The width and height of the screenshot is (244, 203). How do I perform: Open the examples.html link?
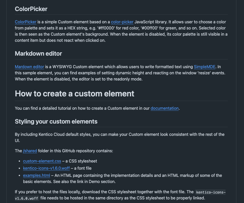click(x=36, y=175)
